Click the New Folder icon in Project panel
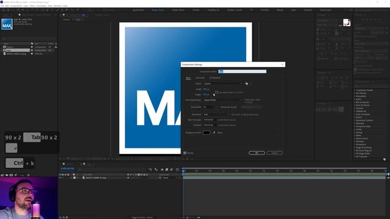Image resolution: width=390 pixels, height=219 pixels. pos(7,175)
